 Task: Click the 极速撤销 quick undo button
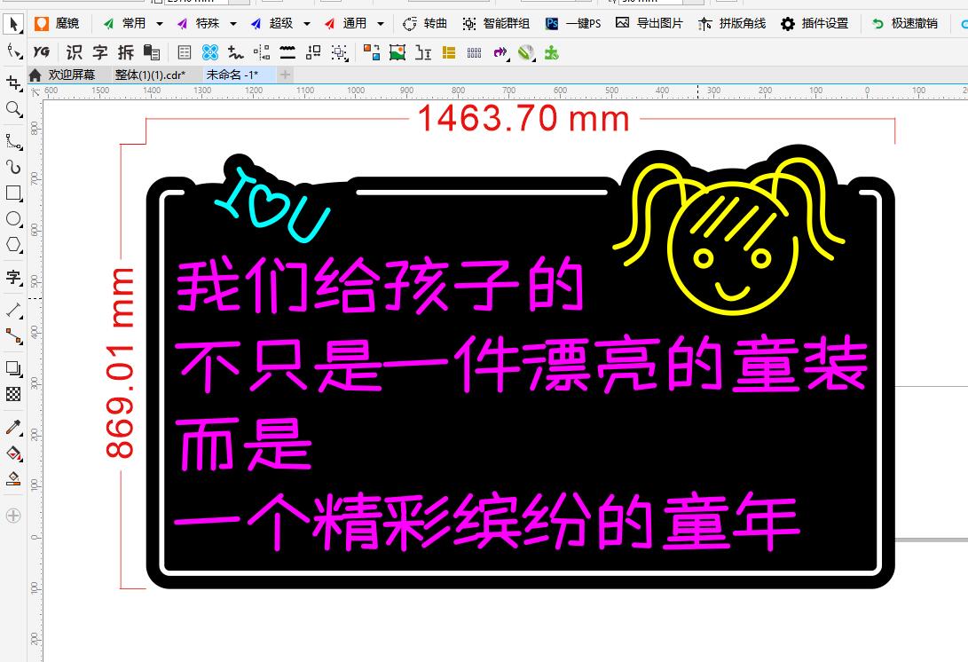click(905, 23)
